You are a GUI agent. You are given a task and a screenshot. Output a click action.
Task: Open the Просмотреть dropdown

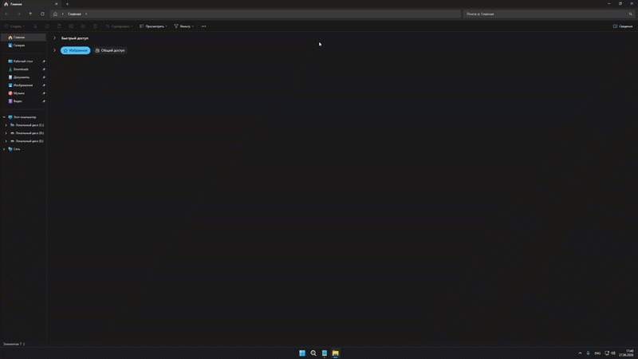pos(153,26)
